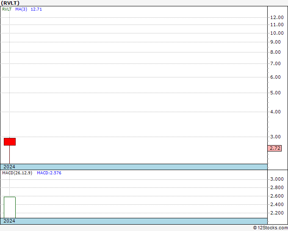Click the 3.00 price axis label

tap(275, 137)
